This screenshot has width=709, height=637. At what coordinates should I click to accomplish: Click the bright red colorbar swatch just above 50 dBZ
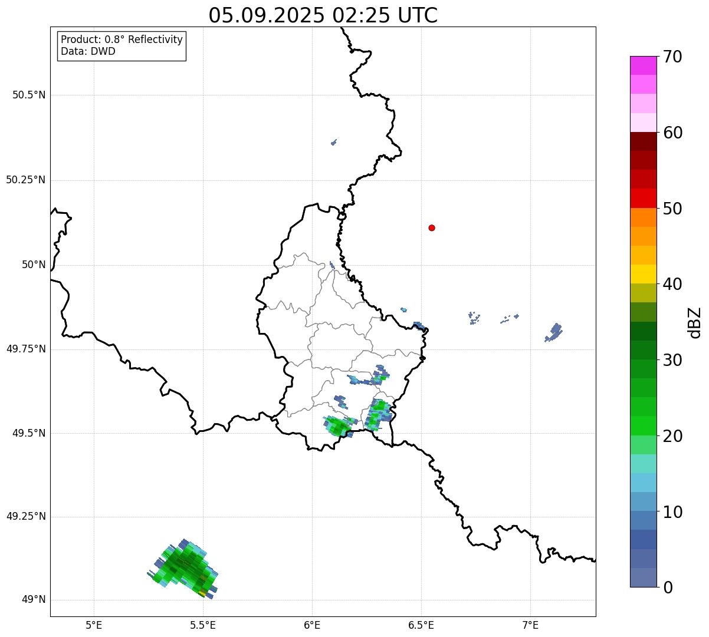click(x=644, y=198)
